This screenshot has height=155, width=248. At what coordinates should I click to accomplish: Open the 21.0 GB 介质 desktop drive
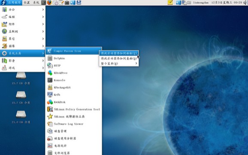21,117
